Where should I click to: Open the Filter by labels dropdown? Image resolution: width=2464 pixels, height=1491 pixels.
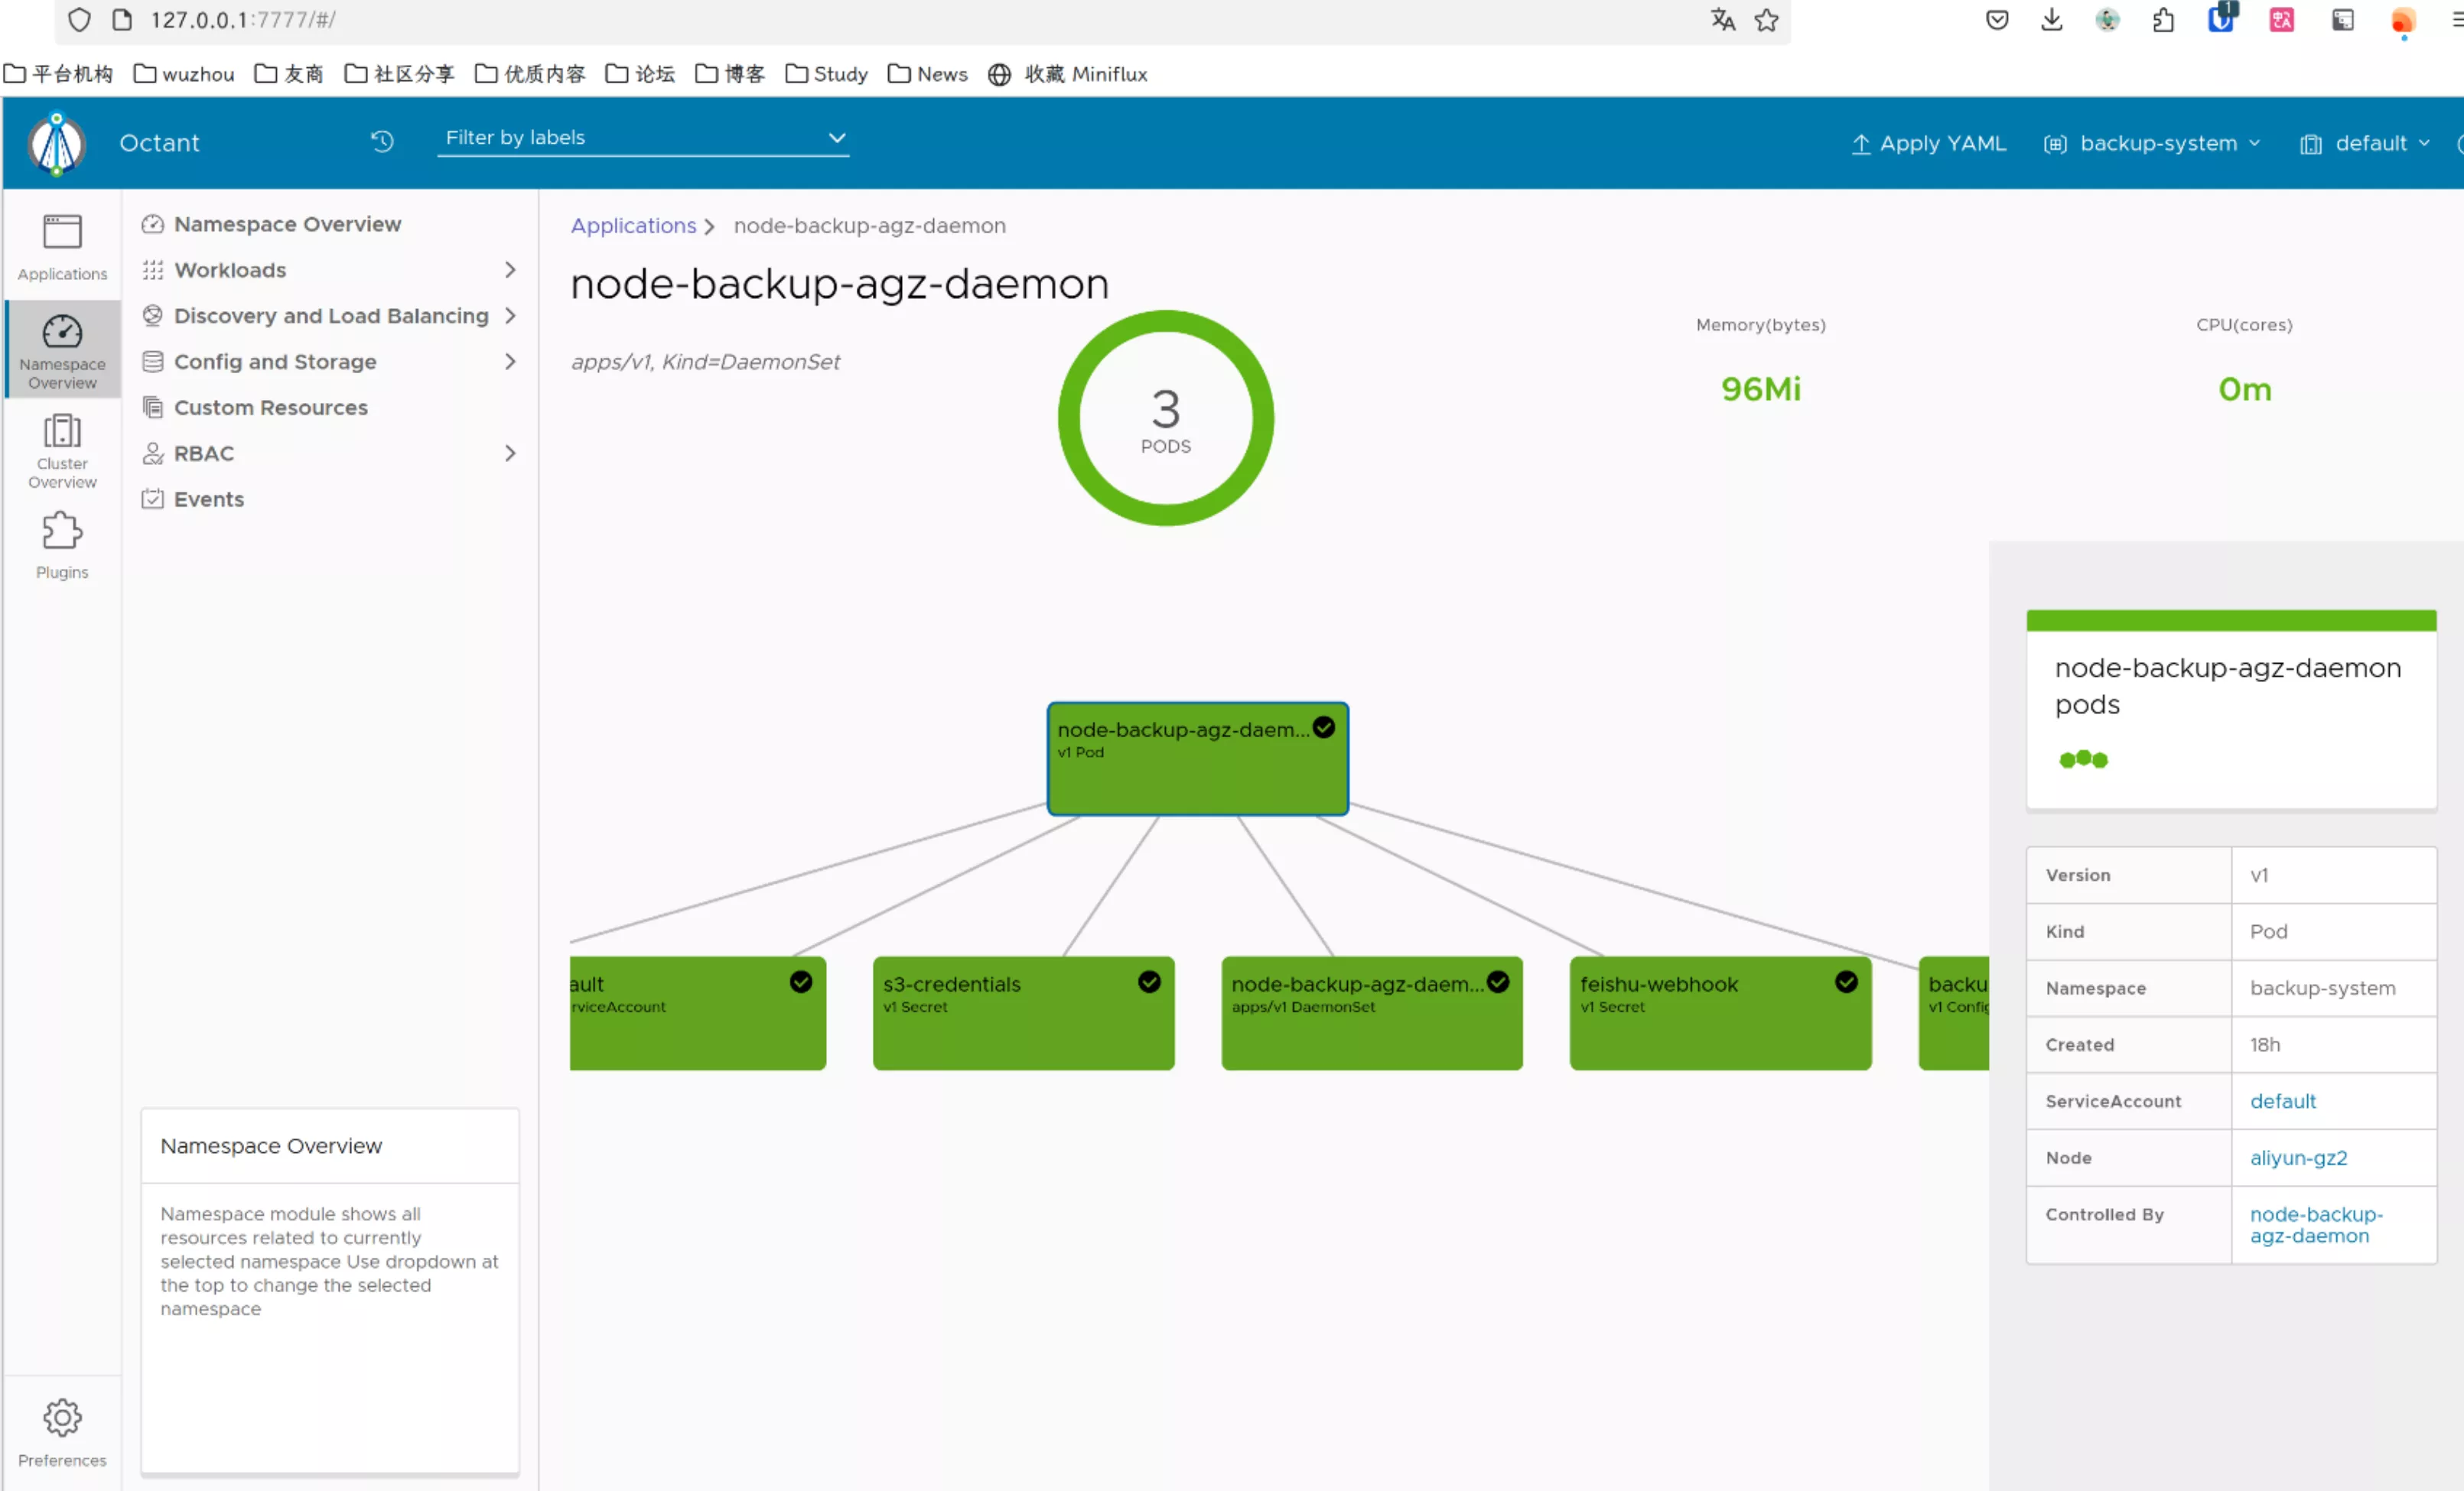coord(643,138)
